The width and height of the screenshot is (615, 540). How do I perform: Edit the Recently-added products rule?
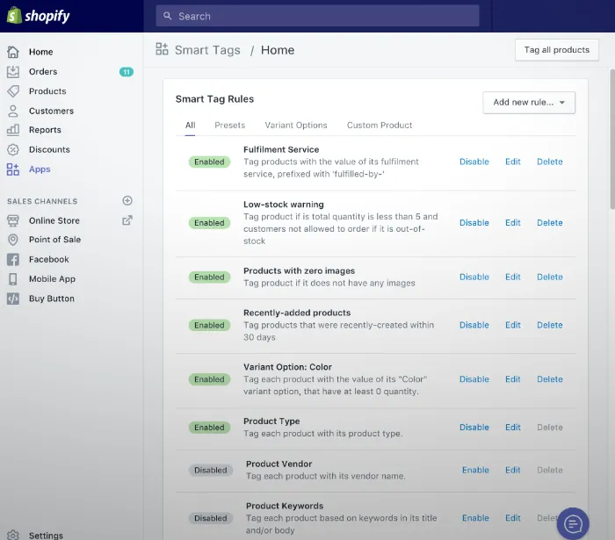click(512, 325)
